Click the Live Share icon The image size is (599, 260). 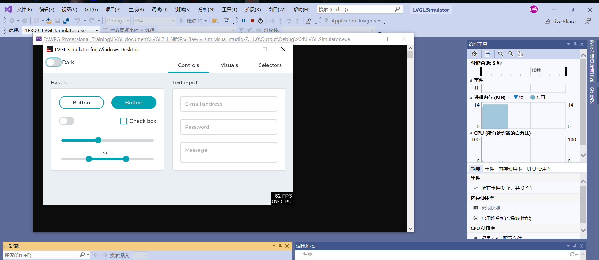click(547, 22)
